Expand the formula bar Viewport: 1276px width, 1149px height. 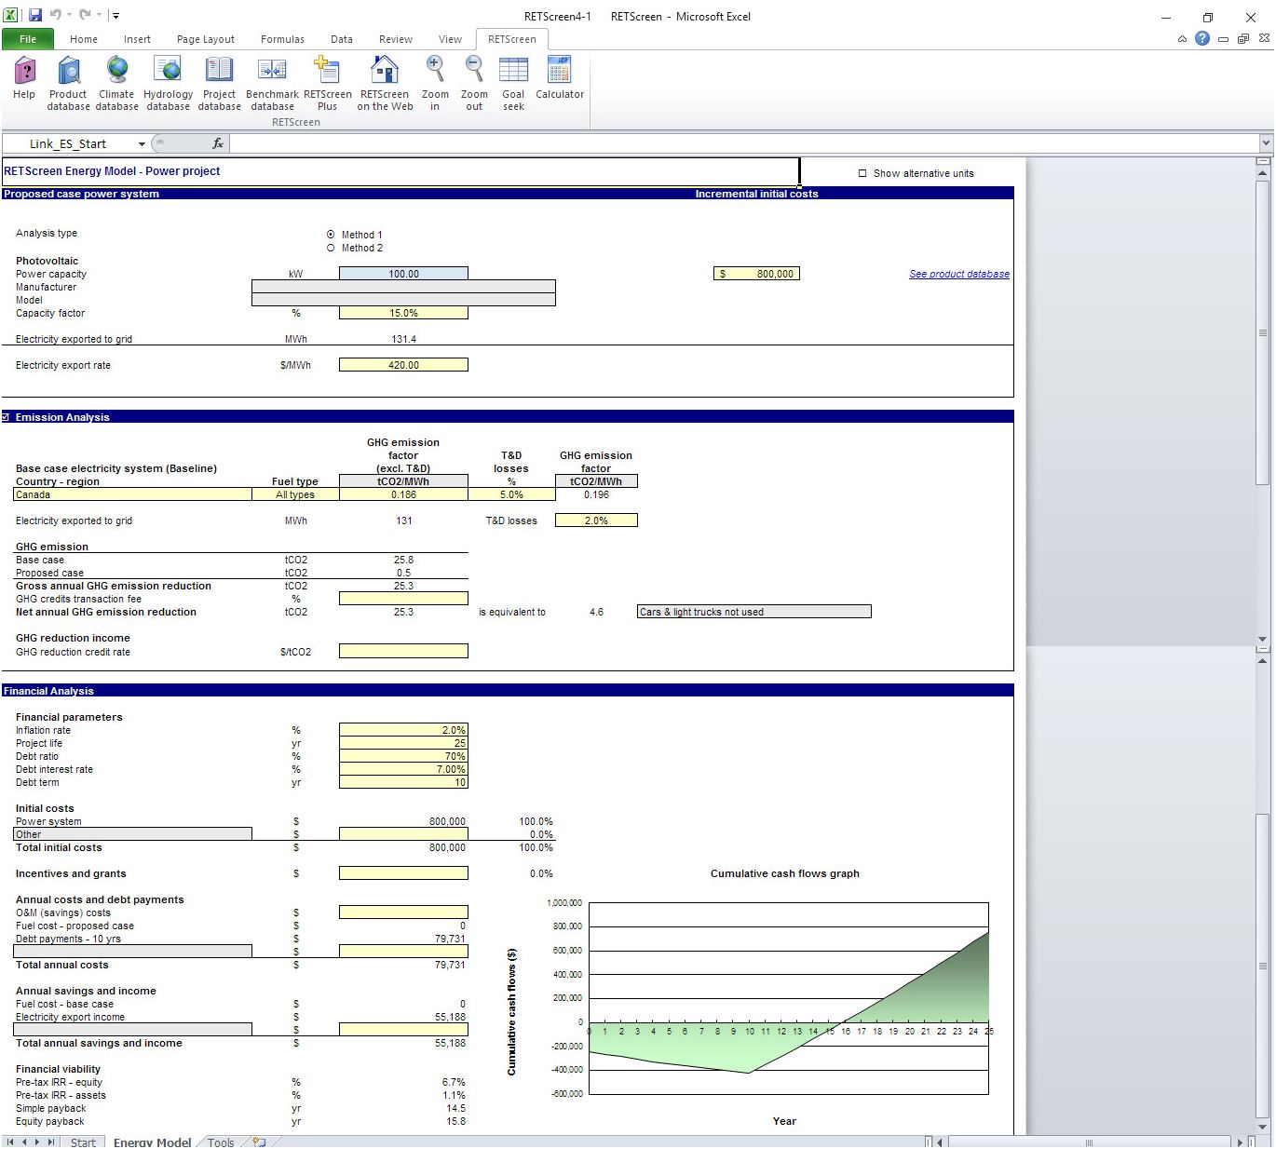1265,143
